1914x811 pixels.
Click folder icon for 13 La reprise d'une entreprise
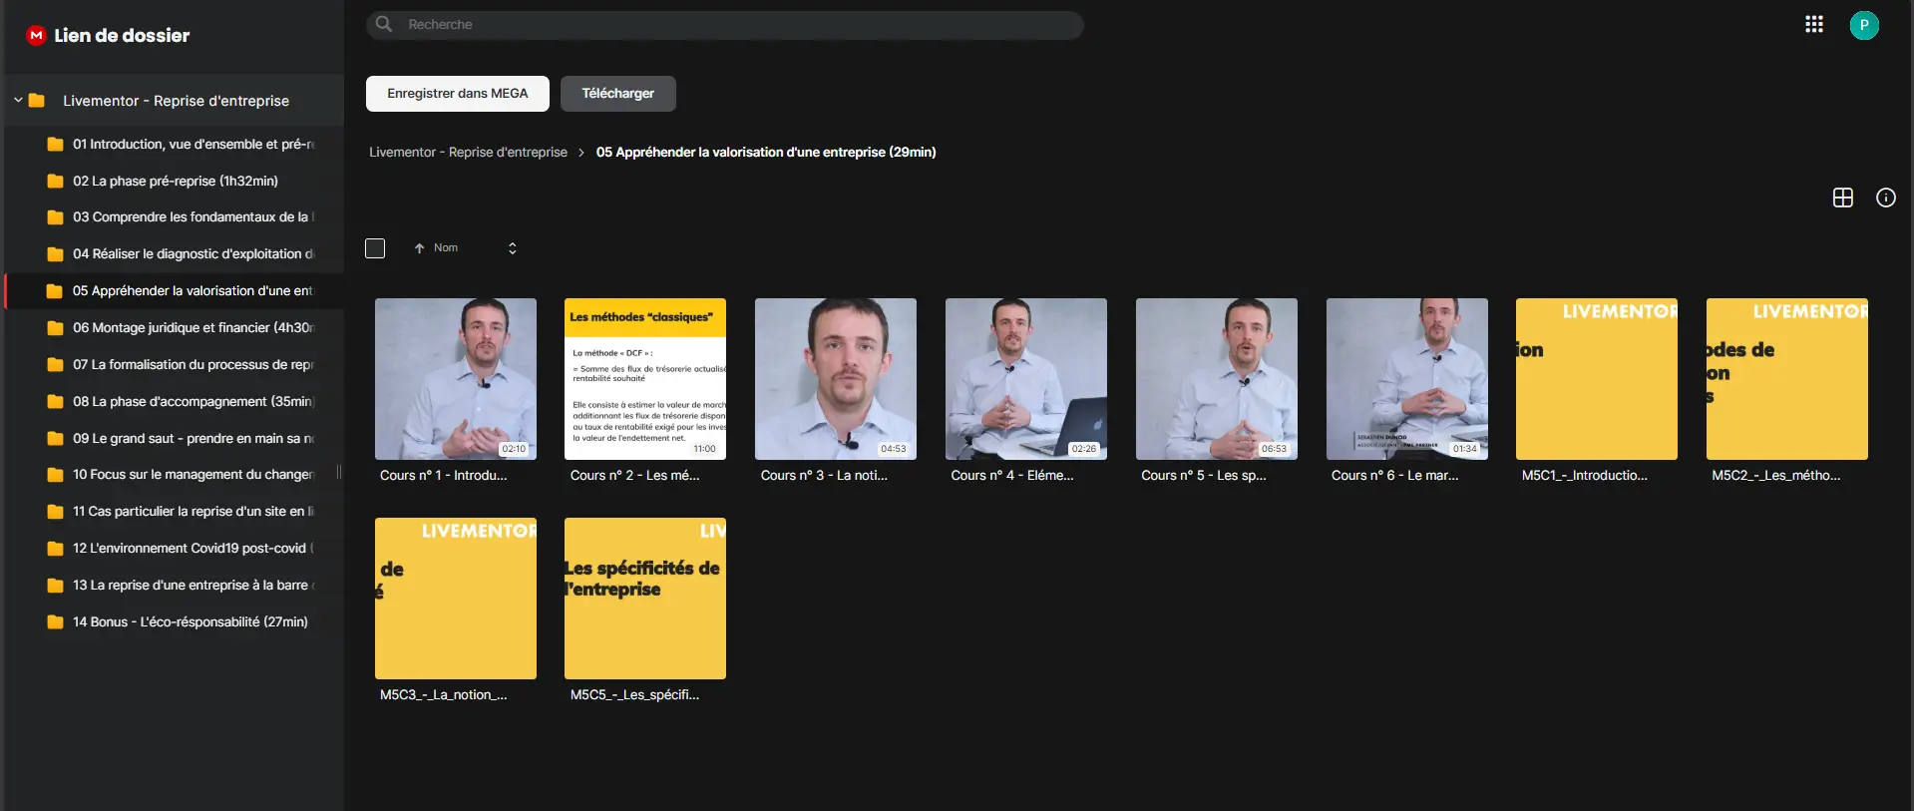(x=56, y=586)
